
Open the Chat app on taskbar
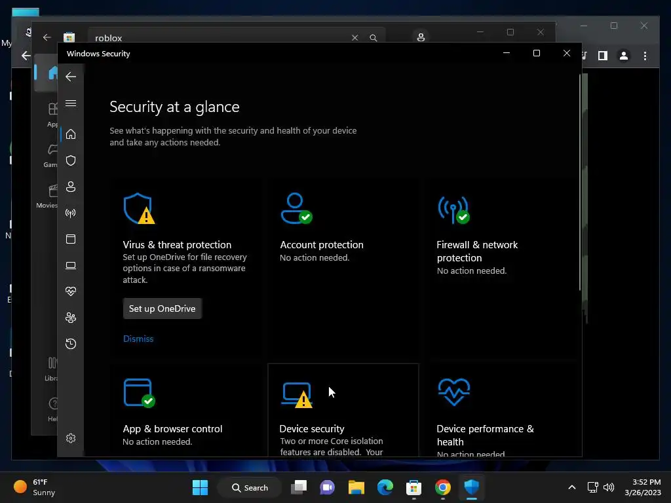click(328, 487)
